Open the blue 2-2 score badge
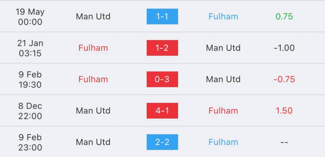Viewport: 325px width, 157px height. (162, 142)
